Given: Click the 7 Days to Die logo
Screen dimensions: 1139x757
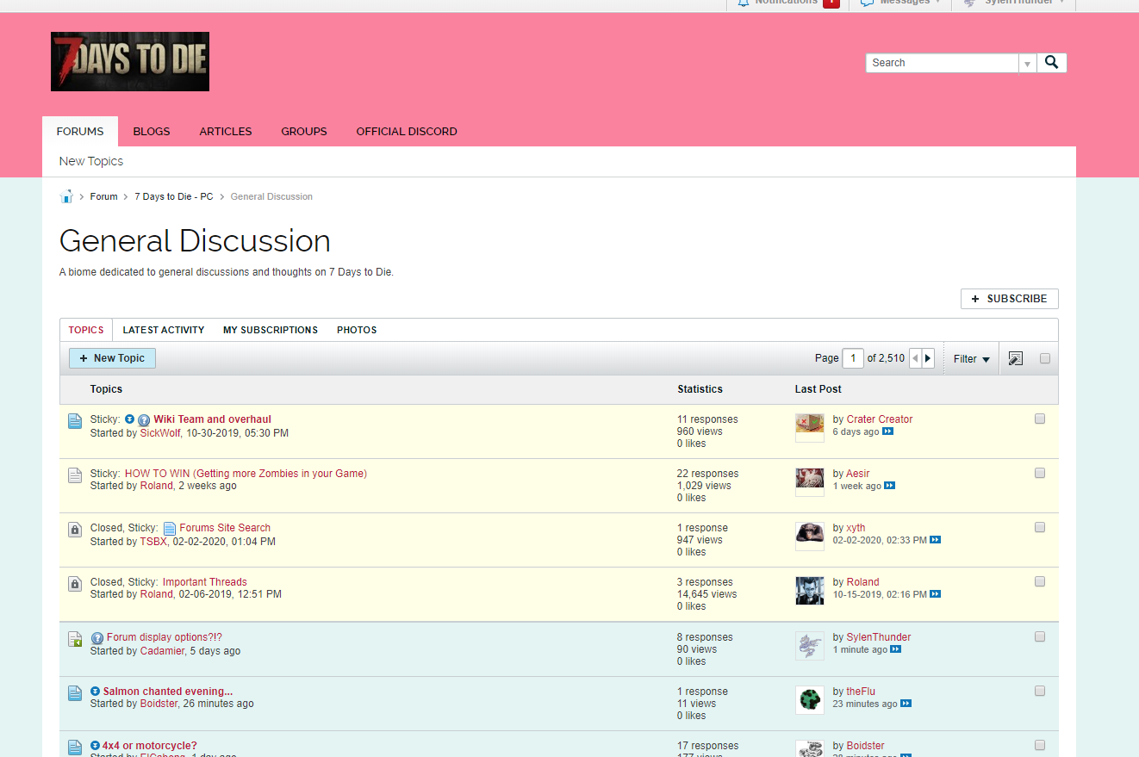Looking at the screenshot, I should point(130,61).
